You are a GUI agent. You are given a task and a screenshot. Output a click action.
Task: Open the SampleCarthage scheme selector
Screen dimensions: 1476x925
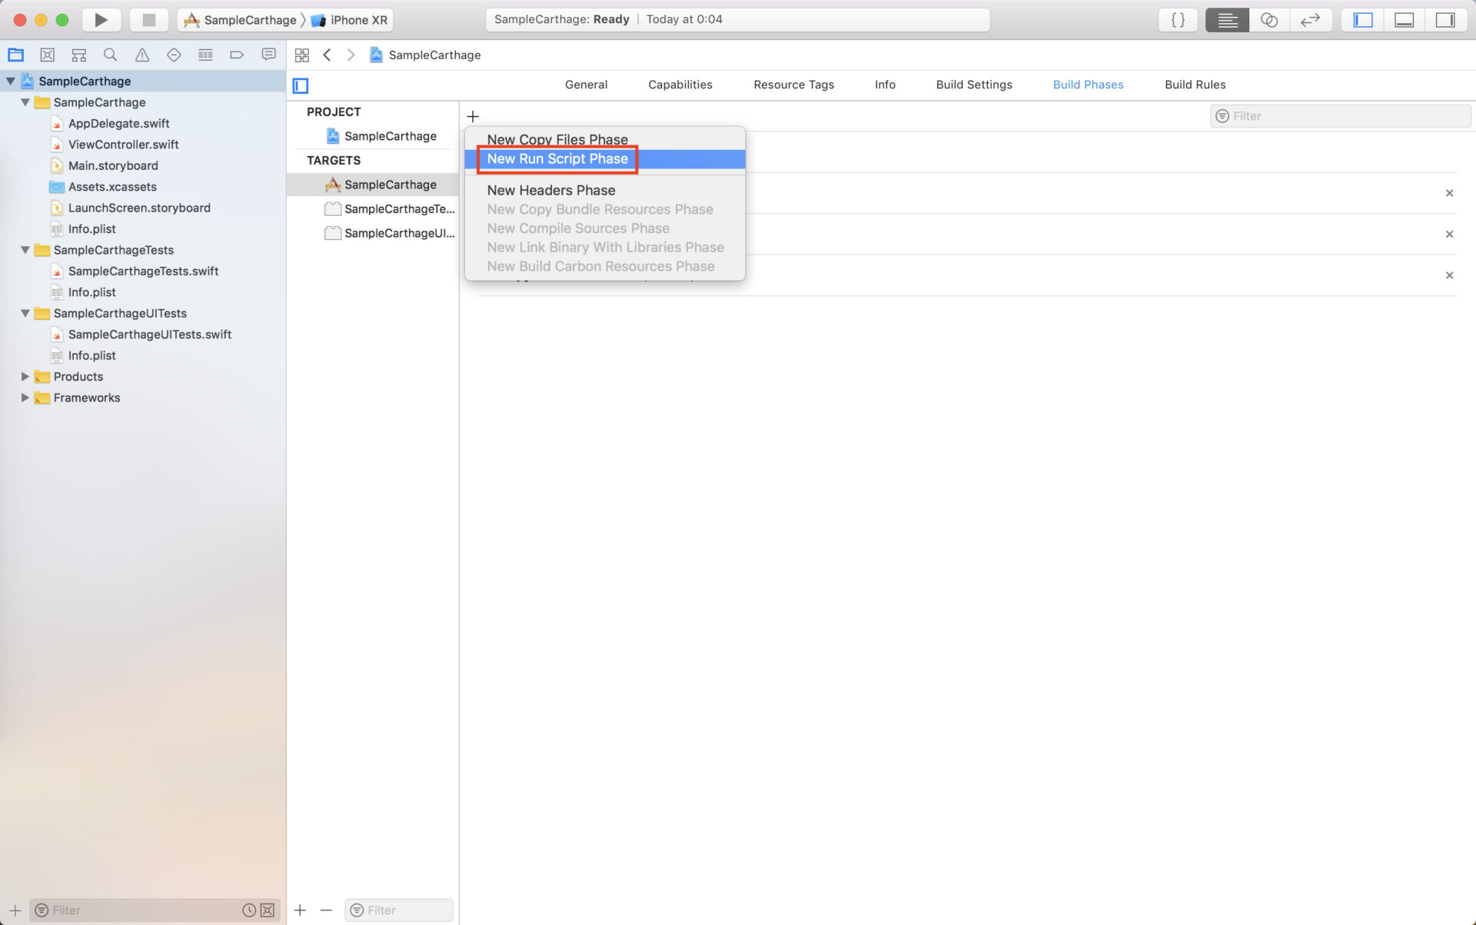[x=240, y=20]
